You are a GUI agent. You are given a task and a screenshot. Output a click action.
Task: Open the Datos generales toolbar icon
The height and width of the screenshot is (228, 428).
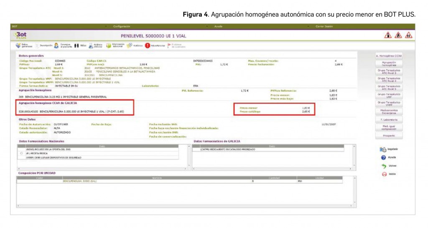tap(18, 45)
